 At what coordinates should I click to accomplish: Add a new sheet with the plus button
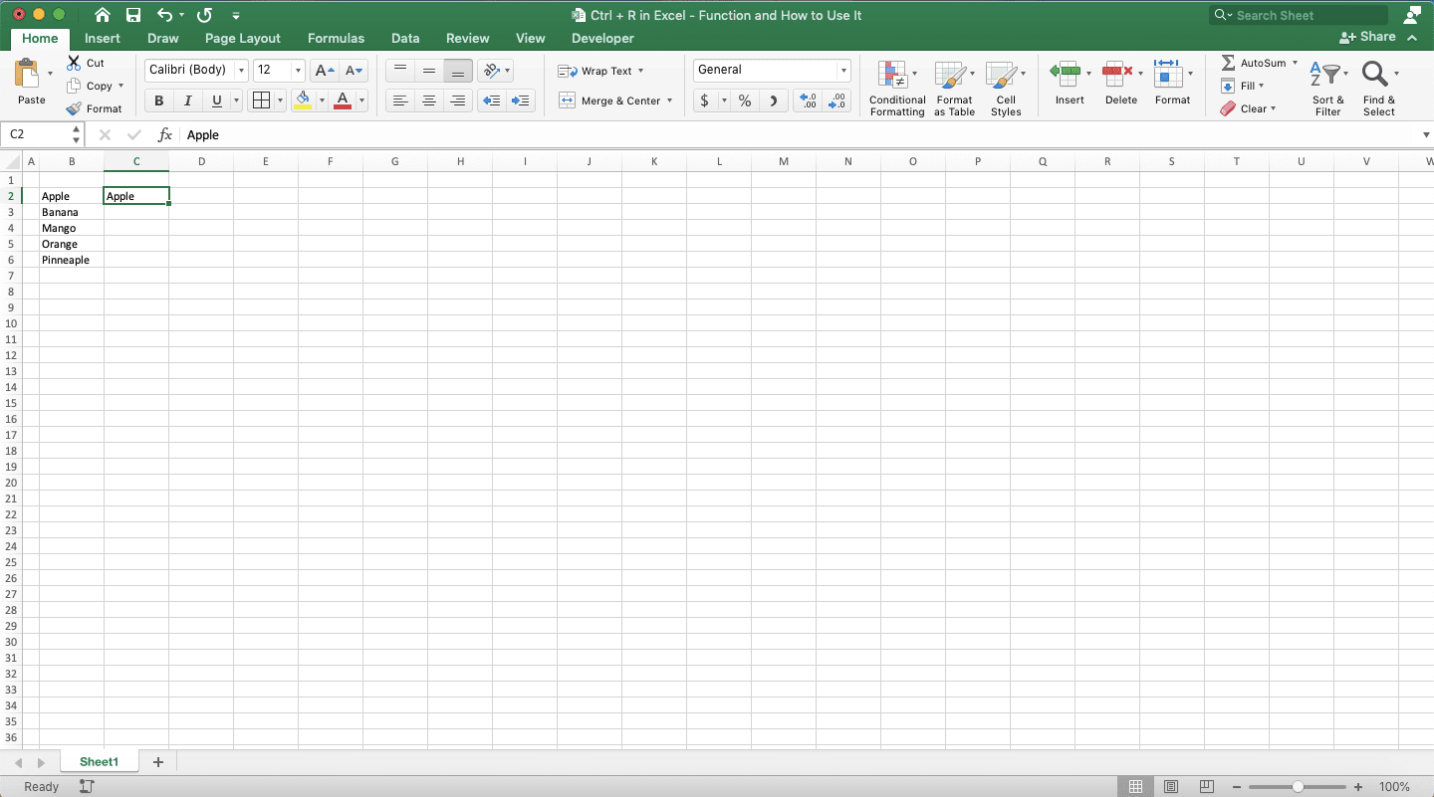pyautogui.click(x=157, y=761)
